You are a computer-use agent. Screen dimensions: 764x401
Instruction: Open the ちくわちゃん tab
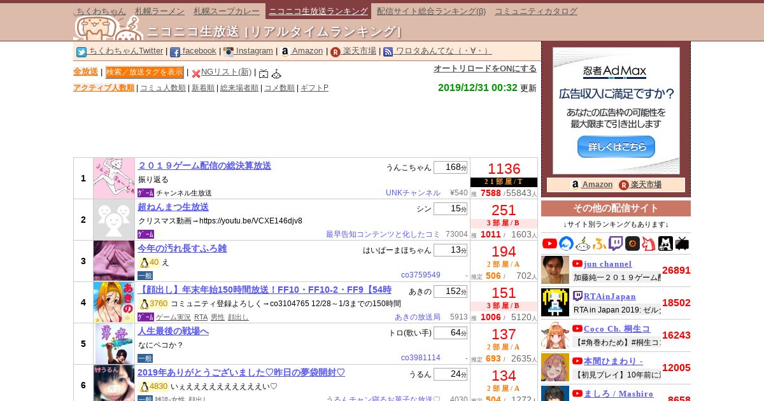(101, 11)
